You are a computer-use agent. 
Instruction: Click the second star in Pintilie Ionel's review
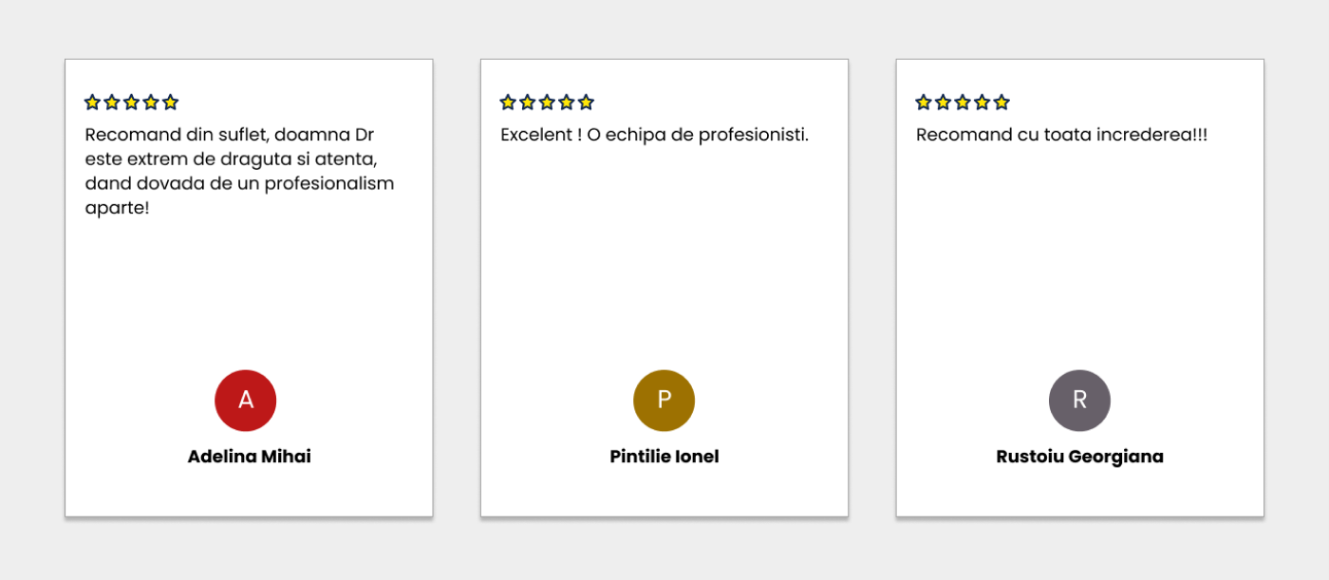pos(527,103)
